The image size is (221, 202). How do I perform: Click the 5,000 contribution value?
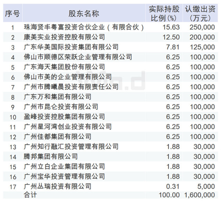(x=206, y=186)
